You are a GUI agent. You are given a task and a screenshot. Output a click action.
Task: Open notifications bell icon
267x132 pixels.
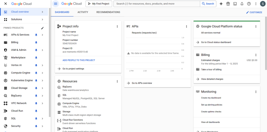pos(242,4)
